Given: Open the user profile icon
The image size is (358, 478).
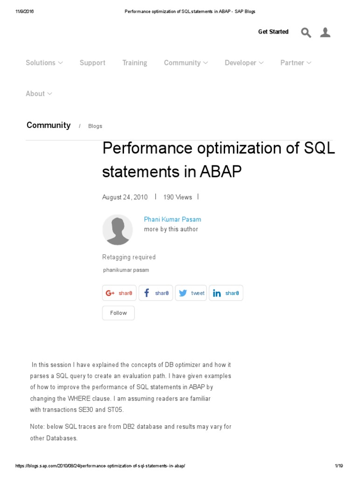Looking at the screenshot, I should tap(325, 32).
